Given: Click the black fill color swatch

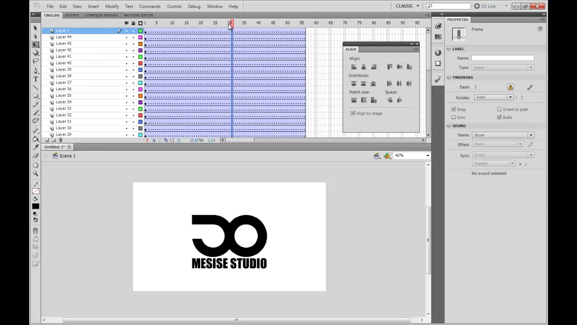Looking at the screenshot, I should (36, 206).
